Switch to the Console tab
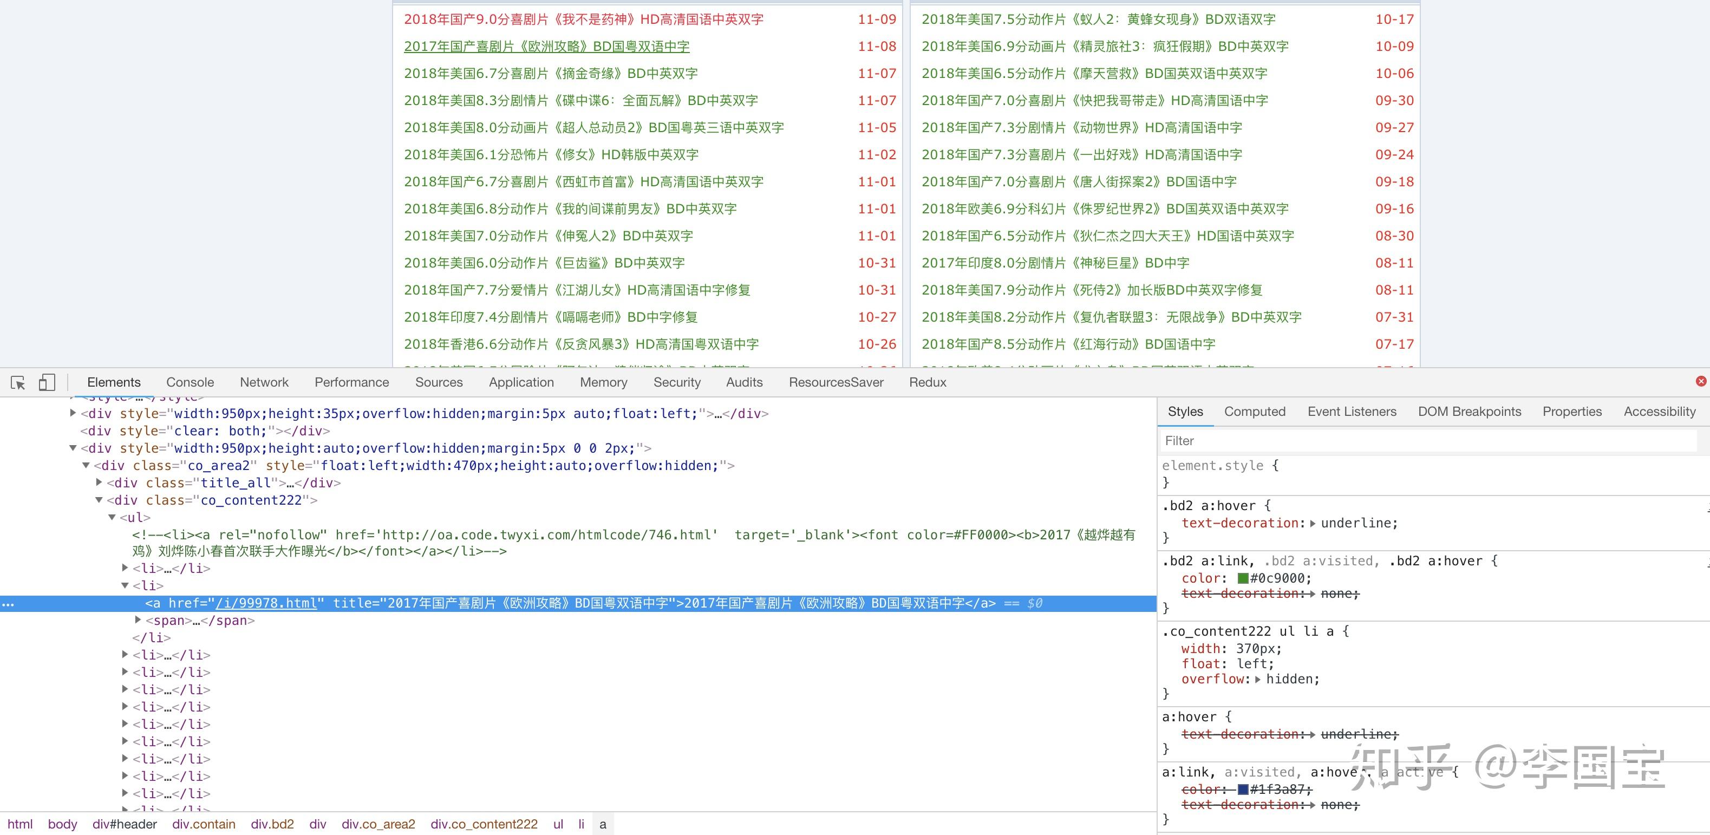This screenshot has width=1710, height=835. (x=190, y=382)
